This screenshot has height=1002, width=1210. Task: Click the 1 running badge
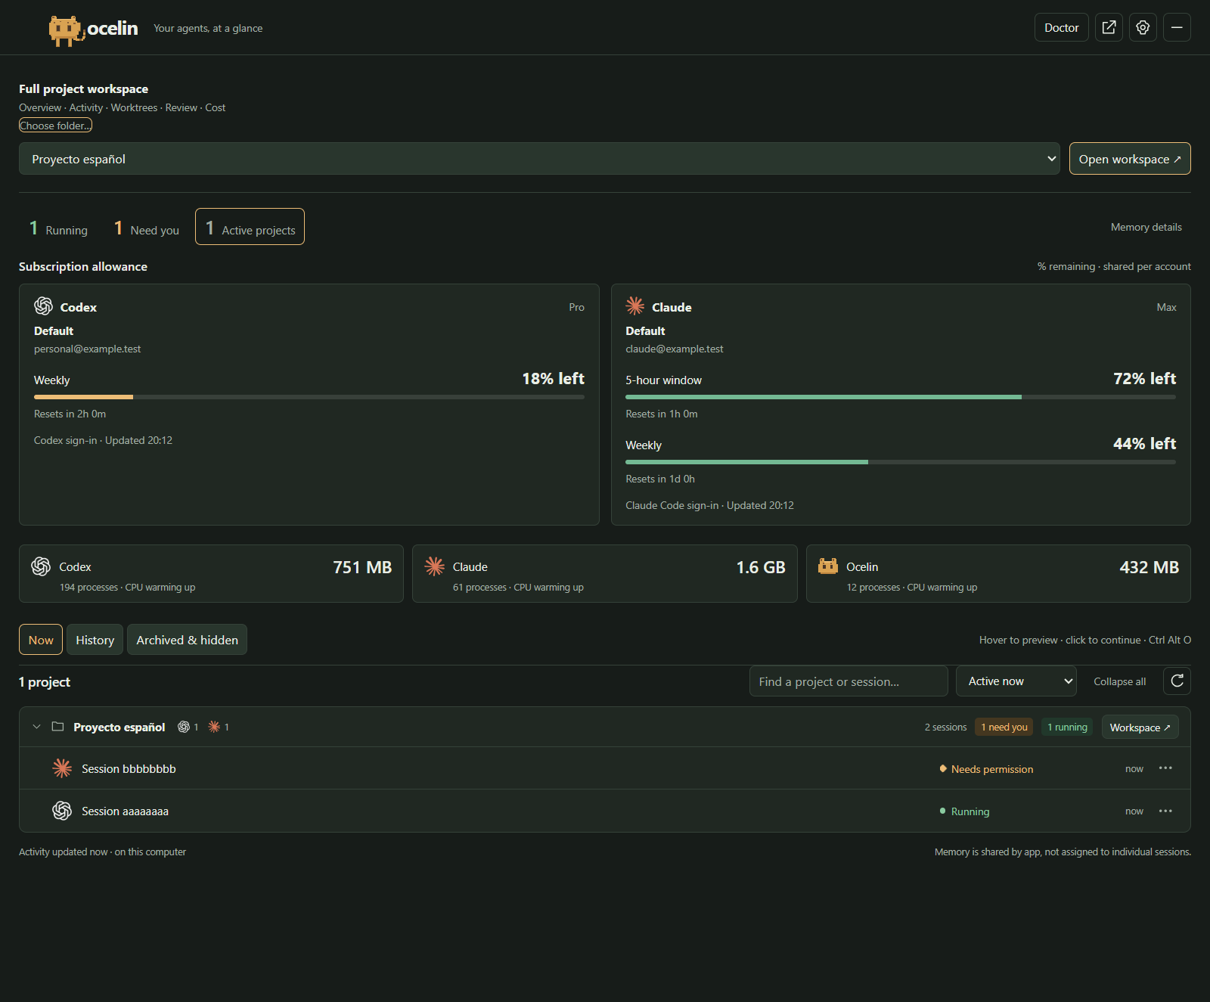pyautogui.click(x=1067, y=727)
